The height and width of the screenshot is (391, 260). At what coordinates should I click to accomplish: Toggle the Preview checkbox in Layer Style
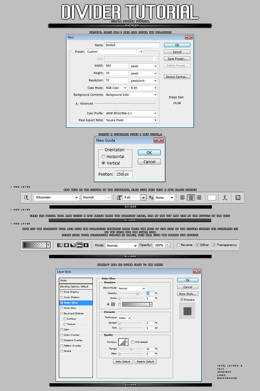click(x=182, y=299)
